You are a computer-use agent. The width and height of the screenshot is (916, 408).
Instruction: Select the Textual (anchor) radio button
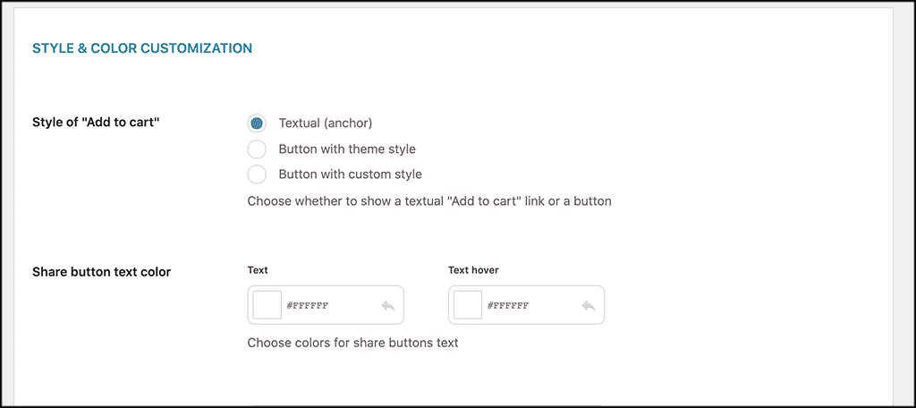click(257, 123)
